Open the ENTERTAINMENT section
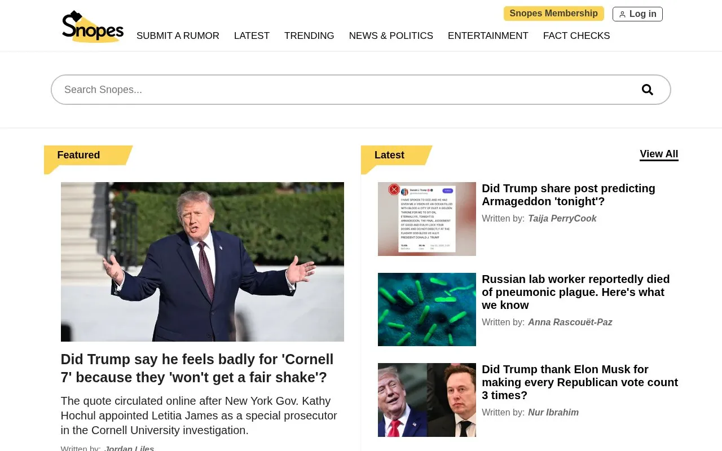The image size is (722, 451). point(488,36)
